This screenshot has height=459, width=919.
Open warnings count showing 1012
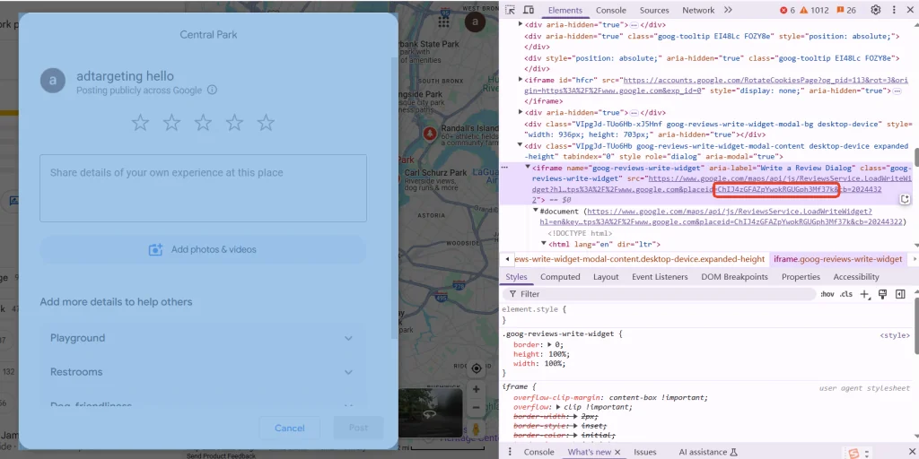click(814, 10)
